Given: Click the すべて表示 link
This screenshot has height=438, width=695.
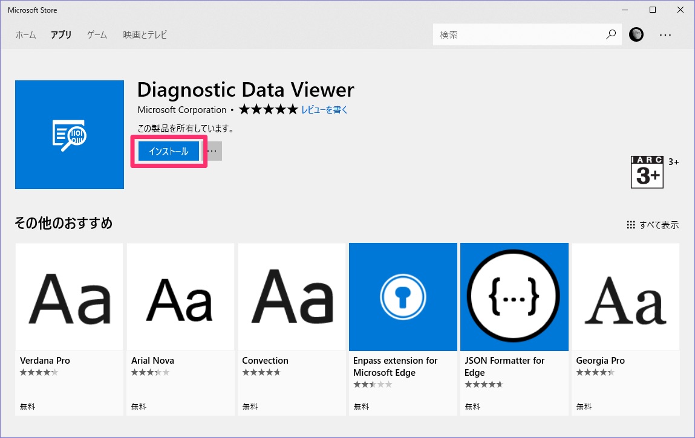Looking at the screenshot, I should (x=659, y=225).
